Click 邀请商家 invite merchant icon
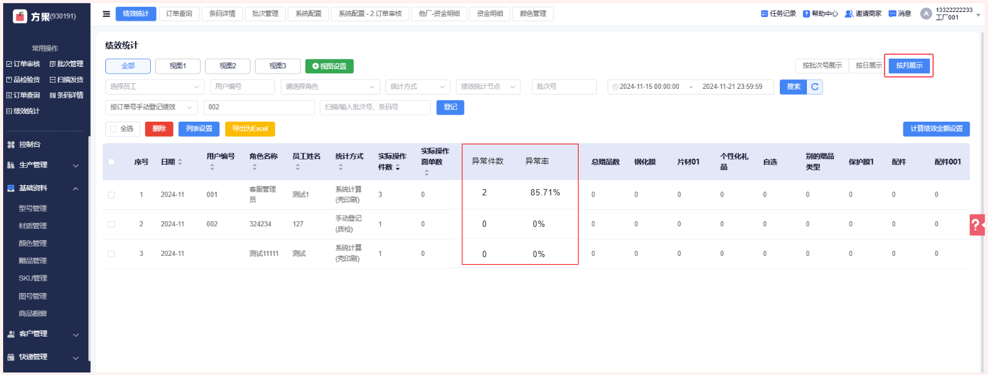 pos(849,14)
